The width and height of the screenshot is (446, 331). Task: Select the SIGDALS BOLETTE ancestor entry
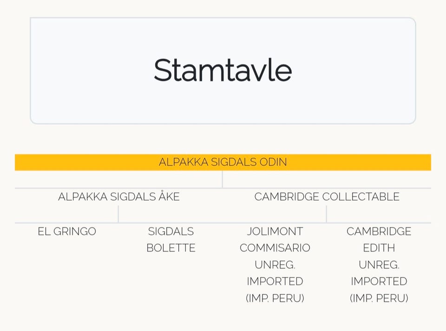click(171, 240)
